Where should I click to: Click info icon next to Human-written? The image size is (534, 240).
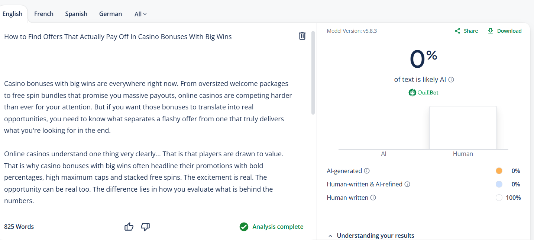(373, 198)
